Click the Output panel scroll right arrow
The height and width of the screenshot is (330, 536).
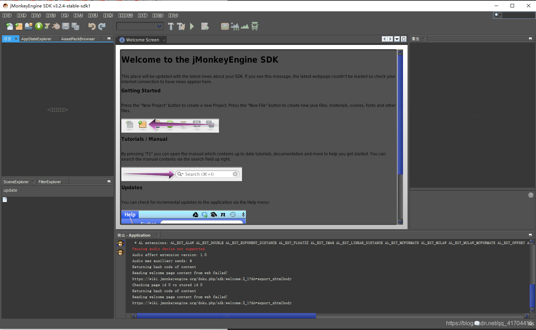pyautogui.click(x=526, y=316)
